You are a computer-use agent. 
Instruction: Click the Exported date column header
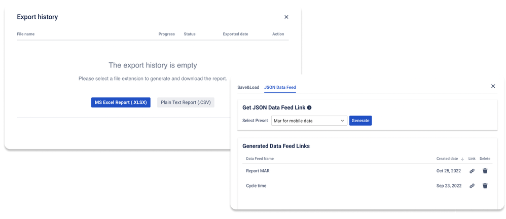click(235, 34)
